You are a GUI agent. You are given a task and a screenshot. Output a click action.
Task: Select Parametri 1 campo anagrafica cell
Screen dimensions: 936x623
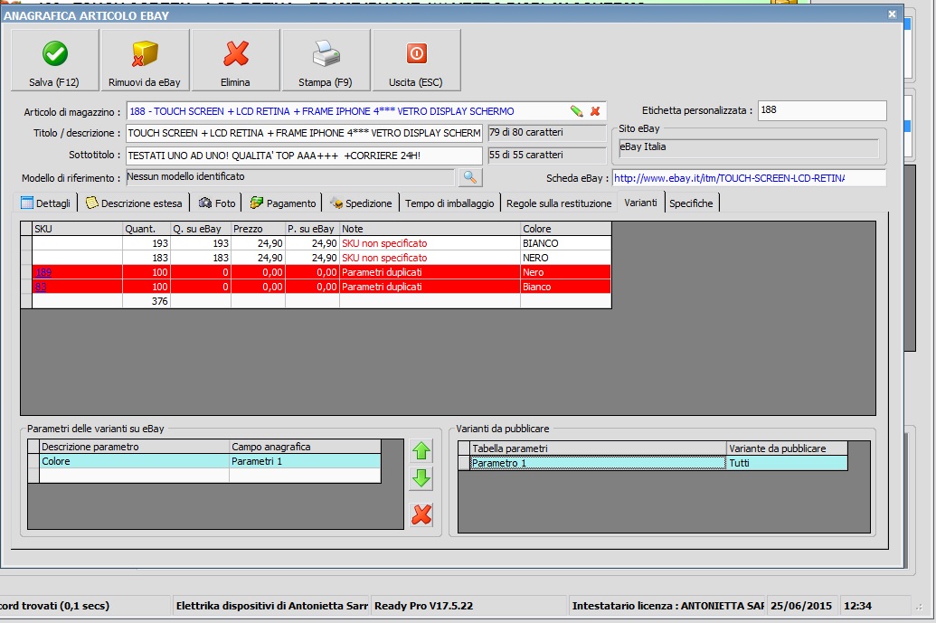[305, 461]
